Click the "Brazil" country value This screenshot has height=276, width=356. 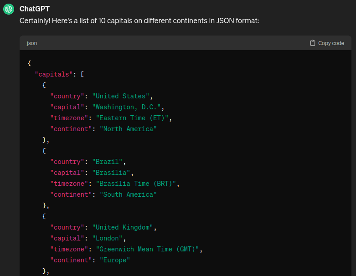pyautogui.click(x=108, y=162)
